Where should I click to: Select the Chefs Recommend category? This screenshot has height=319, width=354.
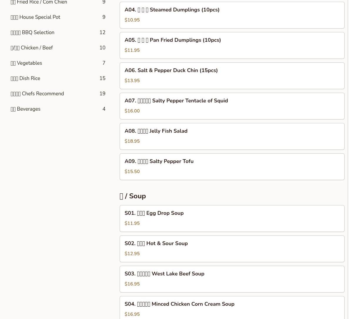point(58,94)
